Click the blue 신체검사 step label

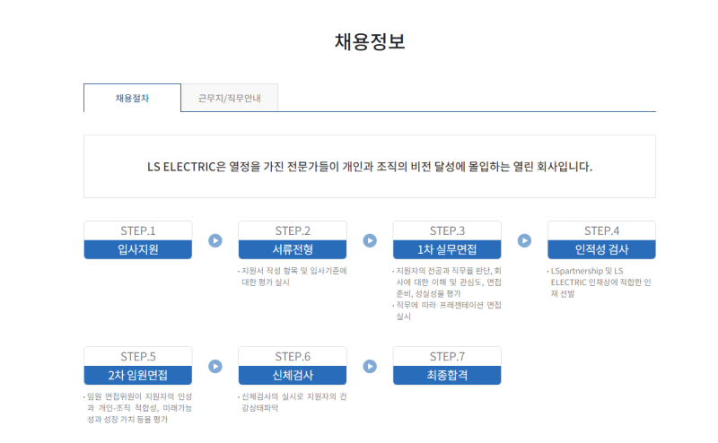tap(293, 375)
